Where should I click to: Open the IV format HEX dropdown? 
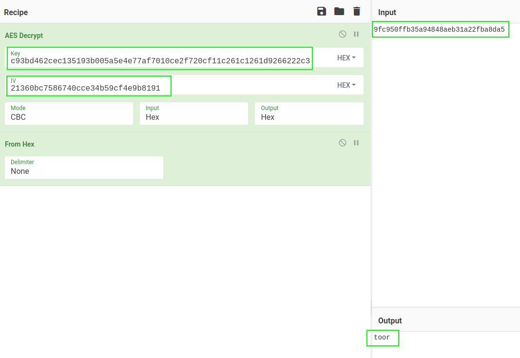coord(346,85)
